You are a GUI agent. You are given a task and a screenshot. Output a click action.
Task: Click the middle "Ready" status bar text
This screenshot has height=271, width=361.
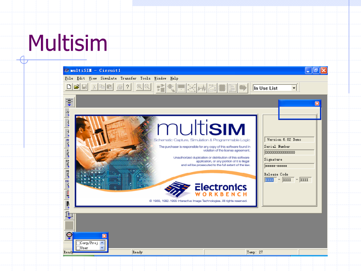[x=138, y=252]
